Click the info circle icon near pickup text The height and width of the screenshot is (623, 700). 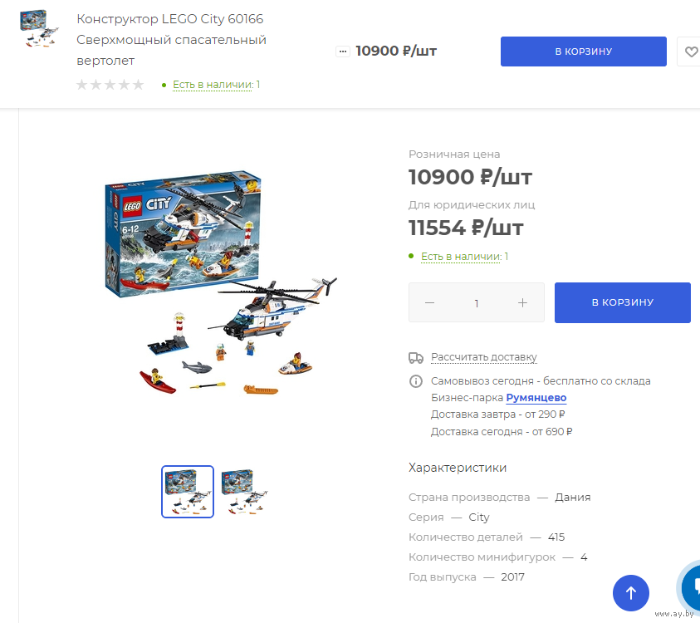(416, 381)
